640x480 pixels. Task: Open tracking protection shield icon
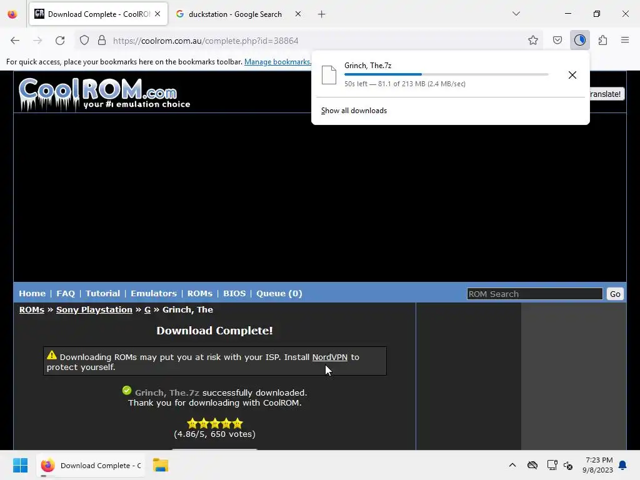[84, 41]
